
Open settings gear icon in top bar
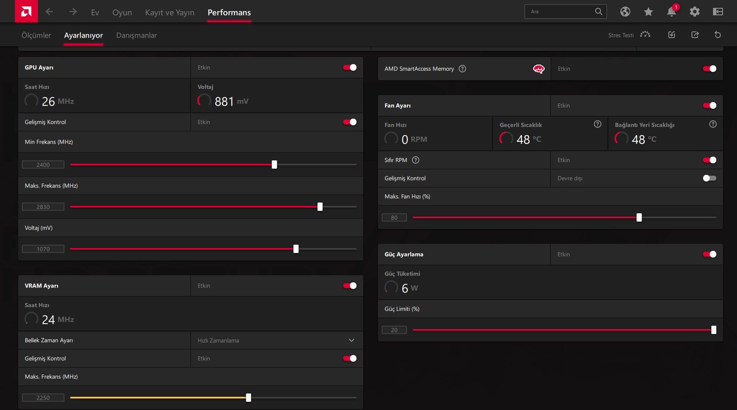[x=694, y=12]
